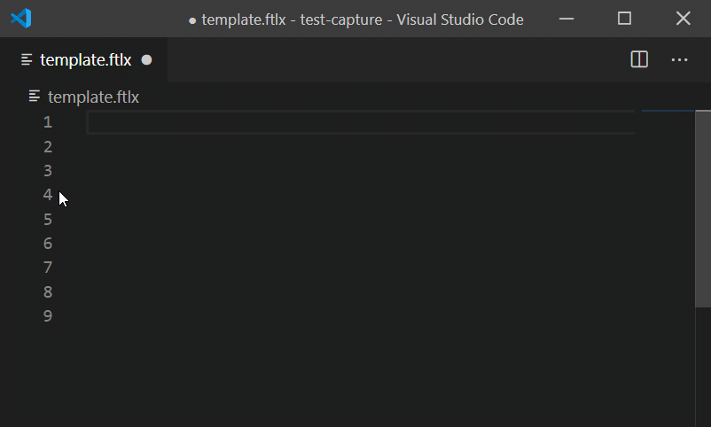This screenshot has height=427, width=711.
Task: Click line number 5 in the gutter
Action: (x=48, y=220)
